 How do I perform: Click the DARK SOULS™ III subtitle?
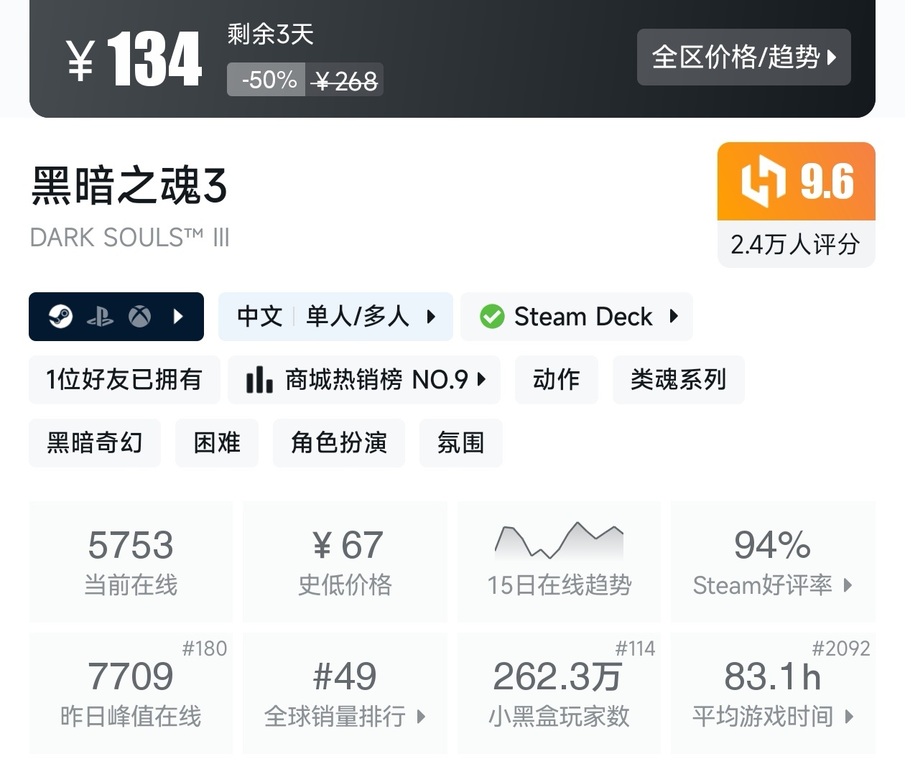129,238
